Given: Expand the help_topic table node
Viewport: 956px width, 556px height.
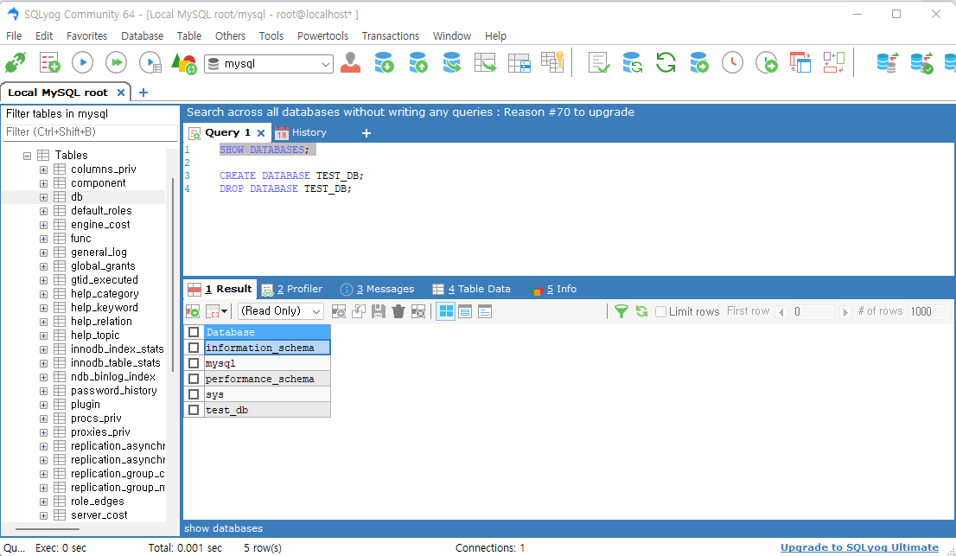Looking at the screenshot, I should [43, 336].
